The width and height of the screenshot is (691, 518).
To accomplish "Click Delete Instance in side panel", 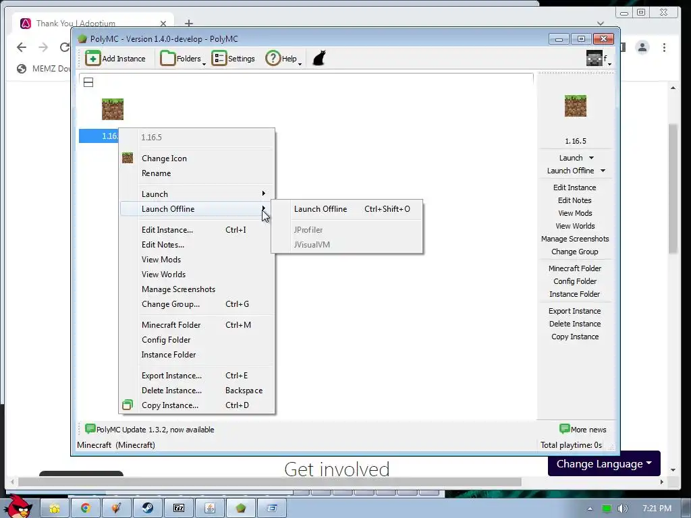I will [575, 323].
